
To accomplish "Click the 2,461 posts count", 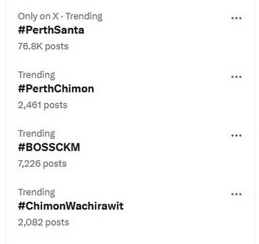I will [x=43, y=105].
